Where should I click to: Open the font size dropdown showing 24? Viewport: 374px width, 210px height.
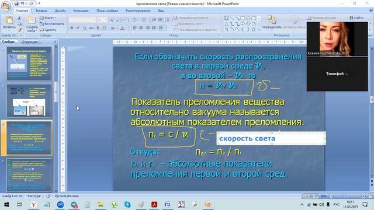tap(102, 20)
